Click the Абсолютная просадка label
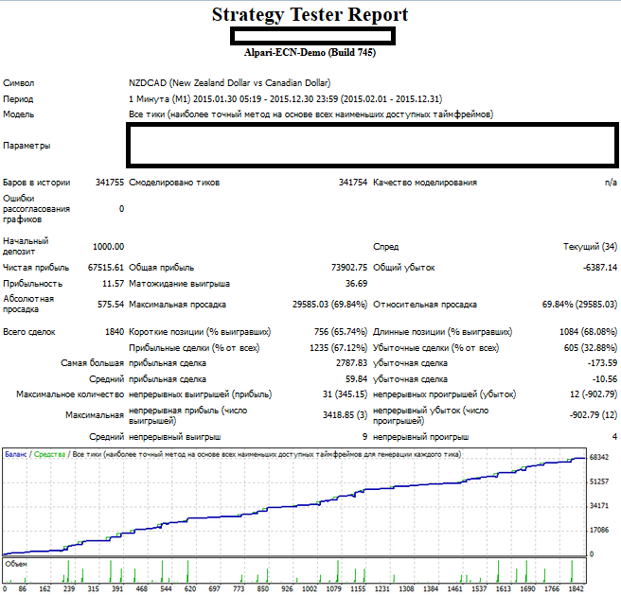Image resolution: width=621 pixels, height=595 pixels. [x=28, y=304]
